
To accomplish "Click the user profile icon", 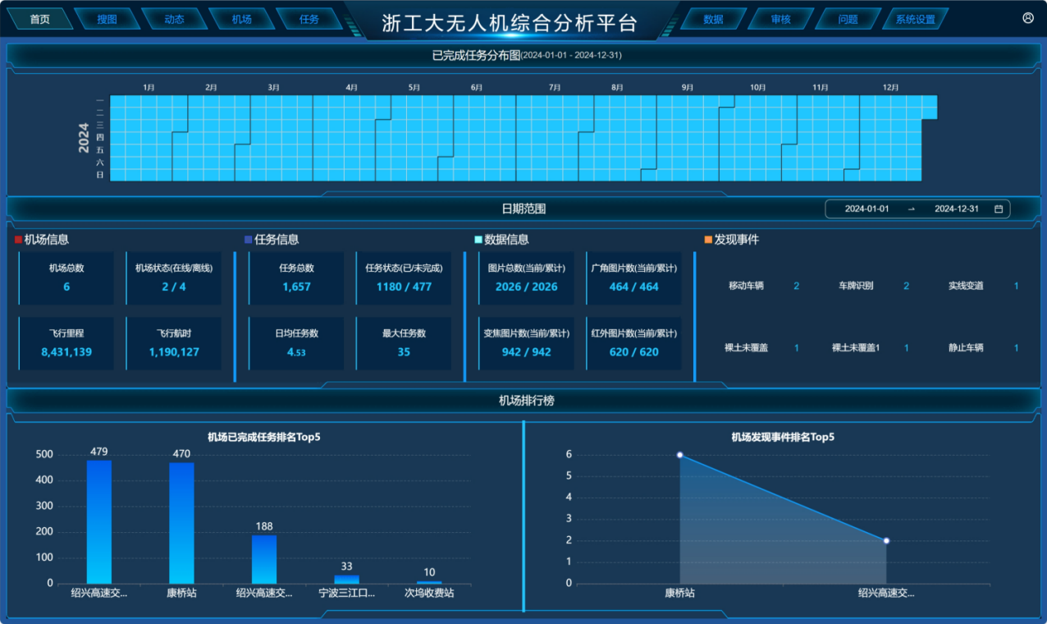I will click(1028, 18).
